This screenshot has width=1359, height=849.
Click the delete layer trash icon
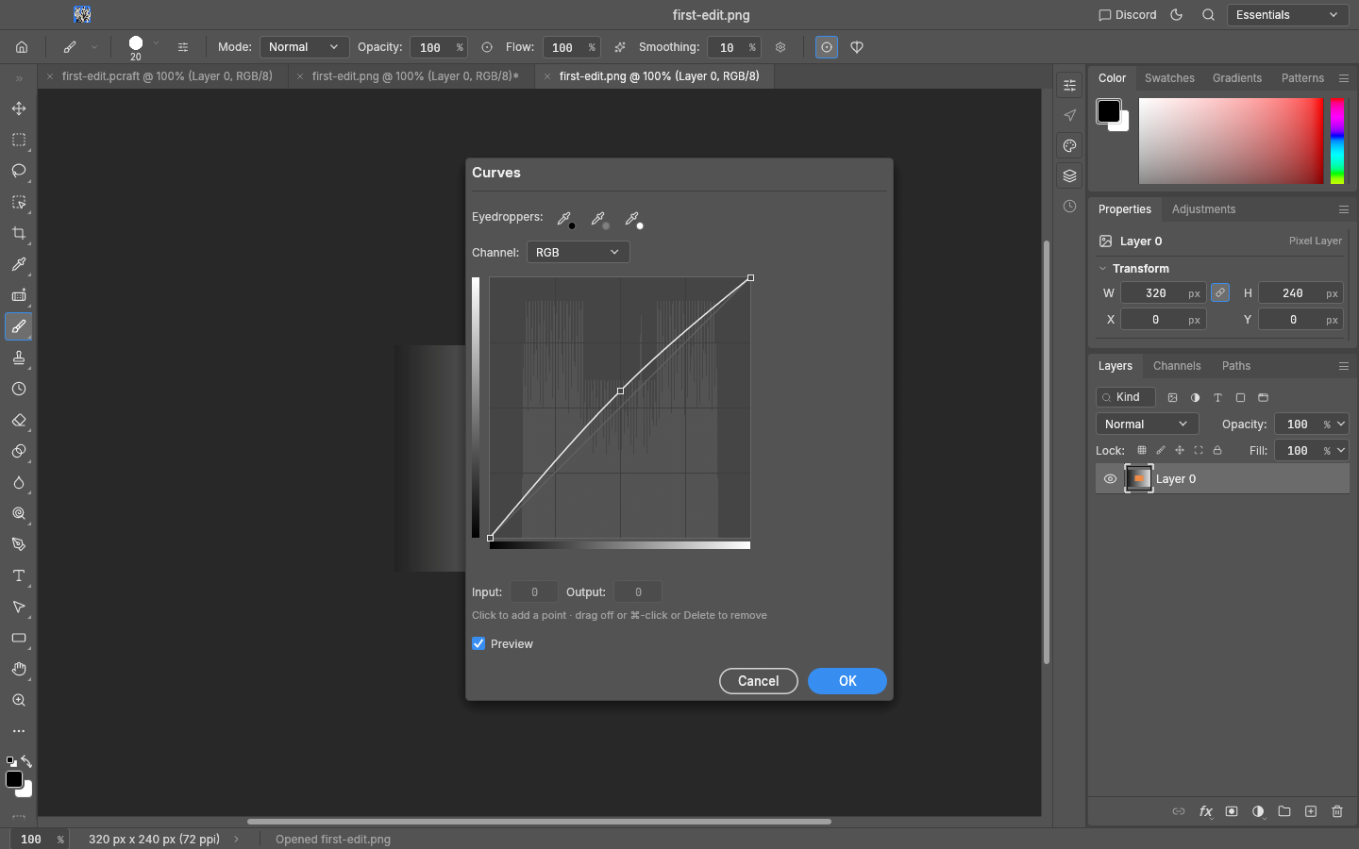click(x=1337, y=811)
